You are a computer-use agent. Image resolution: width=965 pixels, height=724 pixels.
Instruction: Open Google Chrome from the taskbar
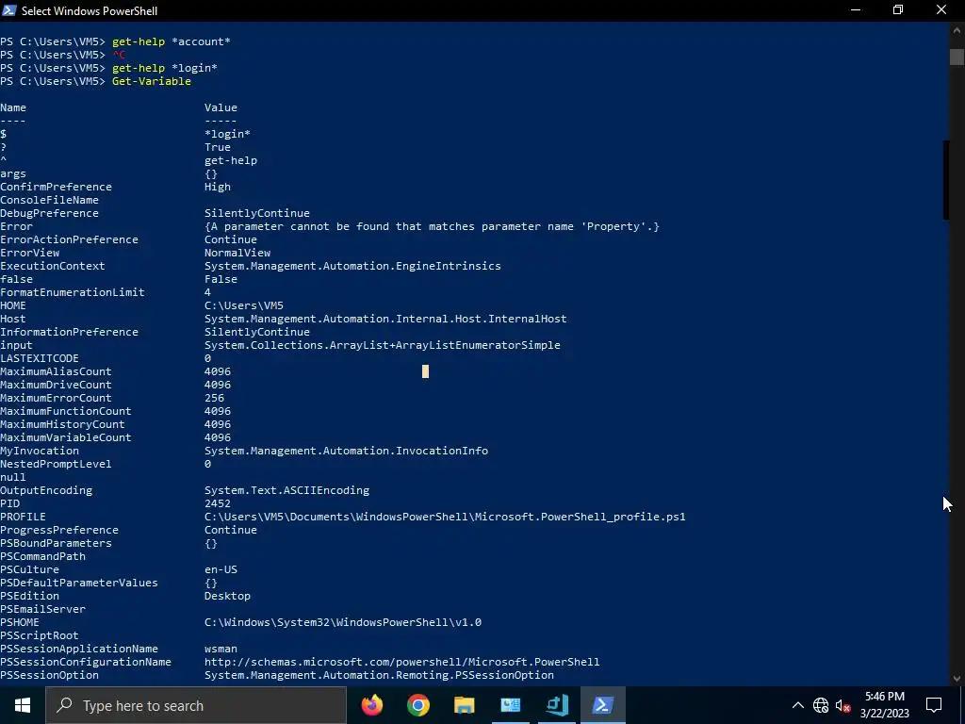click(x=417, y=705)
